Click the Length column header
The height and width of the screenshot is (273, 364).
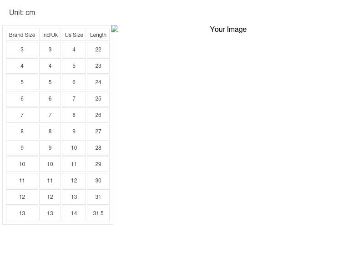coord(98,35)
